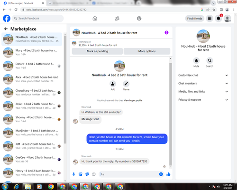Open Windows Media Player taskbar icon
This screenshot has height=190, width=237.
coord(39,187)
